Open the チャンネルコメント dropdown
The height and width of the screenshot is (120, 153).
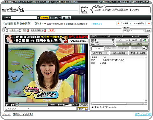coord(100,53)
